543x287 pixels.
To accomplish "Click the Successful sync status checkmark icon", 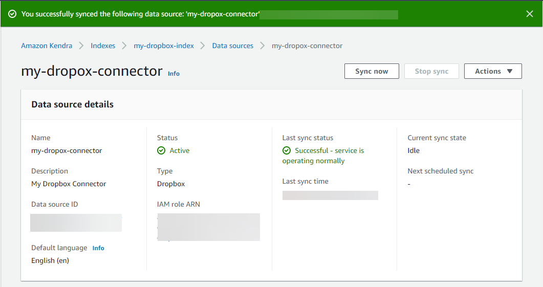I will tap(287, 150).
